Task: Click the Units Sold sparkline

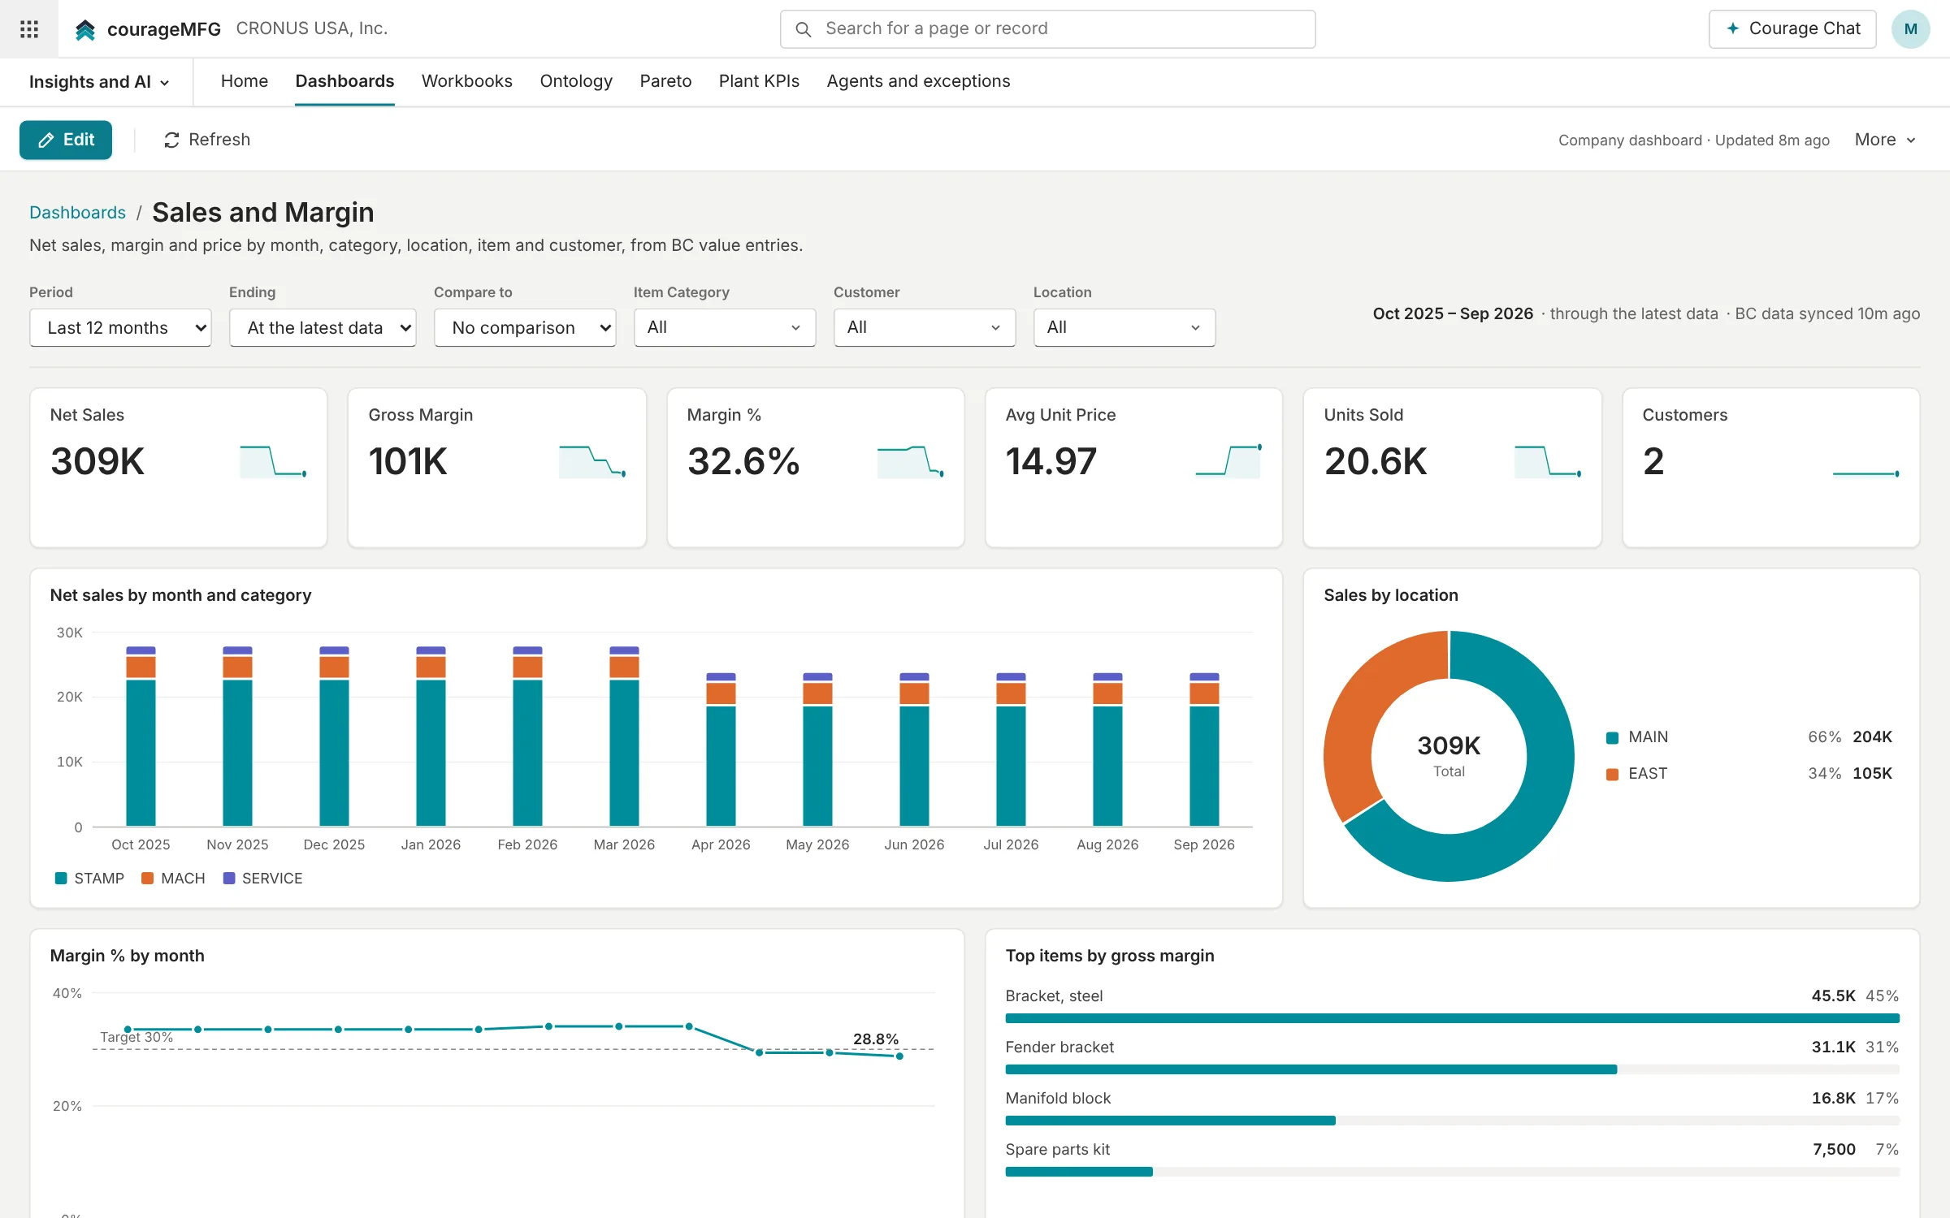Action: pyautogui.click(x=1548, y=461)
